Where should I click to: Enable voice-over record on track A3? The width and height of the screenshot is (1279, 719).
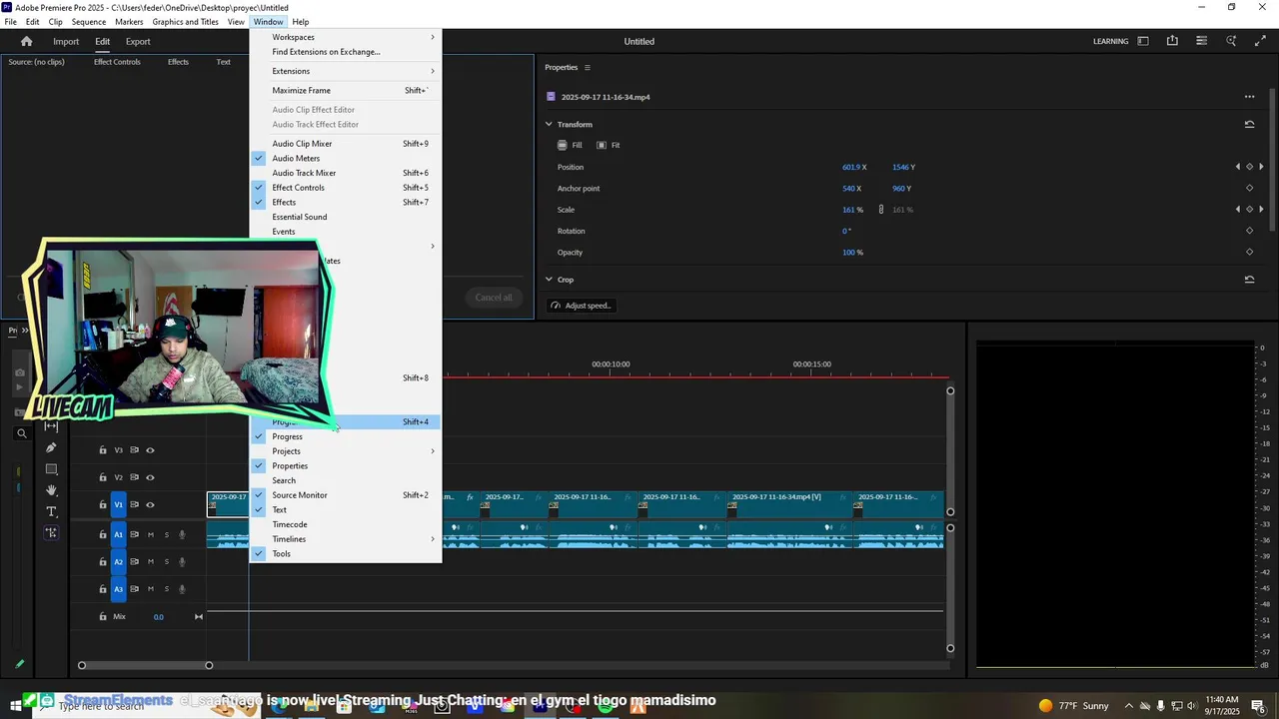point(182,589)
